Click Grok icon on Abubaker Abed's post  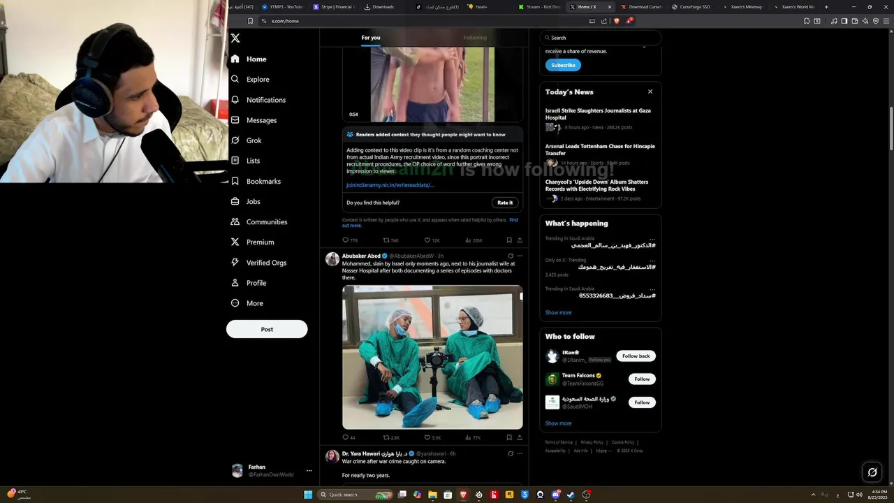pyautogui.click(x=511, y=256)
